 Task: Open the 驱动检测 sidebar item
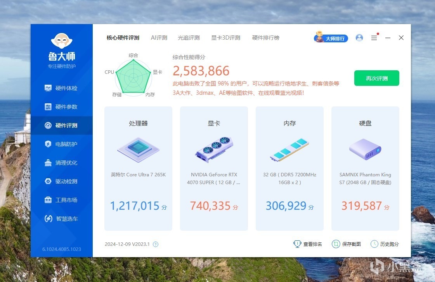62,181
